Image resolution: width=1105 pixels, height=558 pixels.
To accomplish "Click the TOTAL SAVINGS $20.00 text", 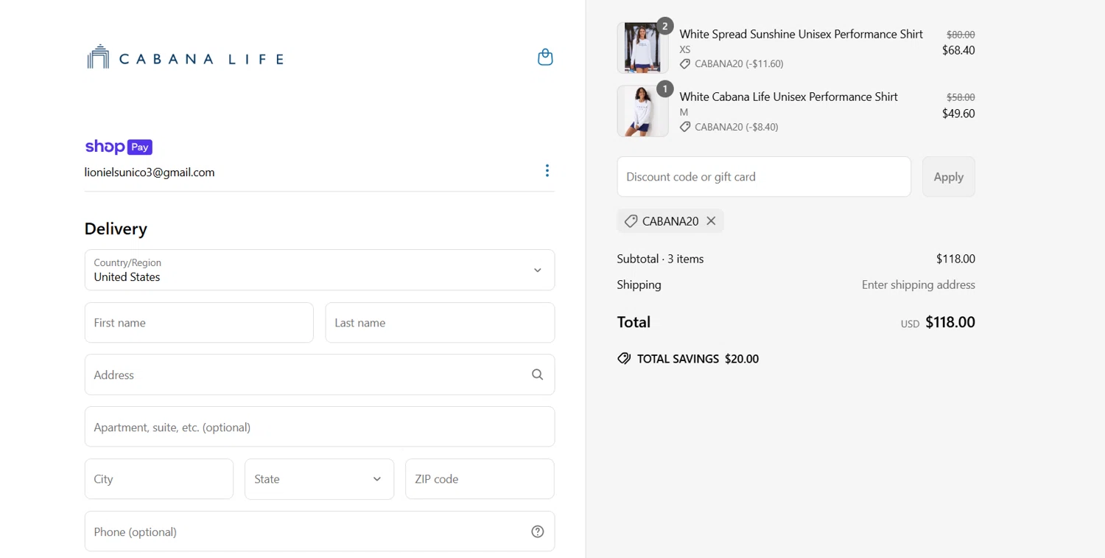I will 698,359.
